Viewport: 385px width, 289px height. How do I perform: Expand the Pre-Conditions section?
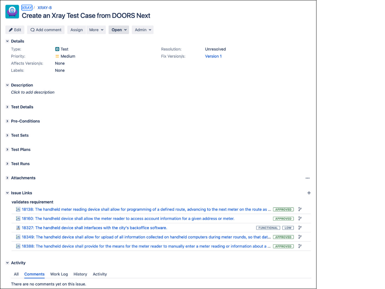pyautogui.click(x=7, y=121)
